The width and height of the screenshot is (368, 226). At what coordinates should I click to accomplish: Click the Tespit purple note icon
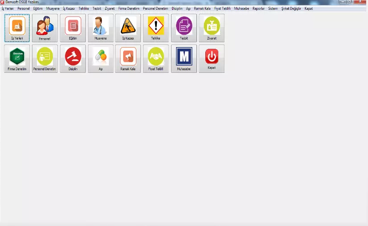[184, 28]
